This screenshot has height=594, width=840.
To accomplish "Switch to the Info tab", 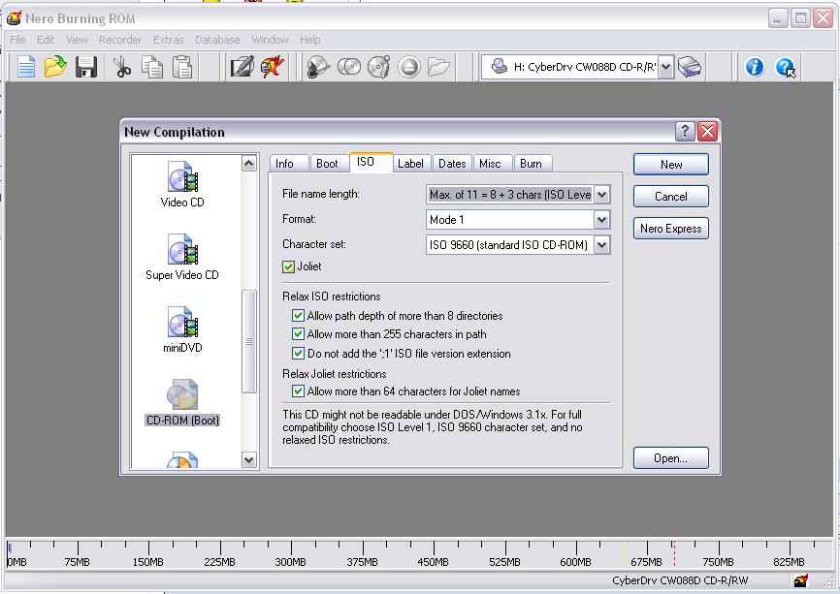I will (289, 164).
